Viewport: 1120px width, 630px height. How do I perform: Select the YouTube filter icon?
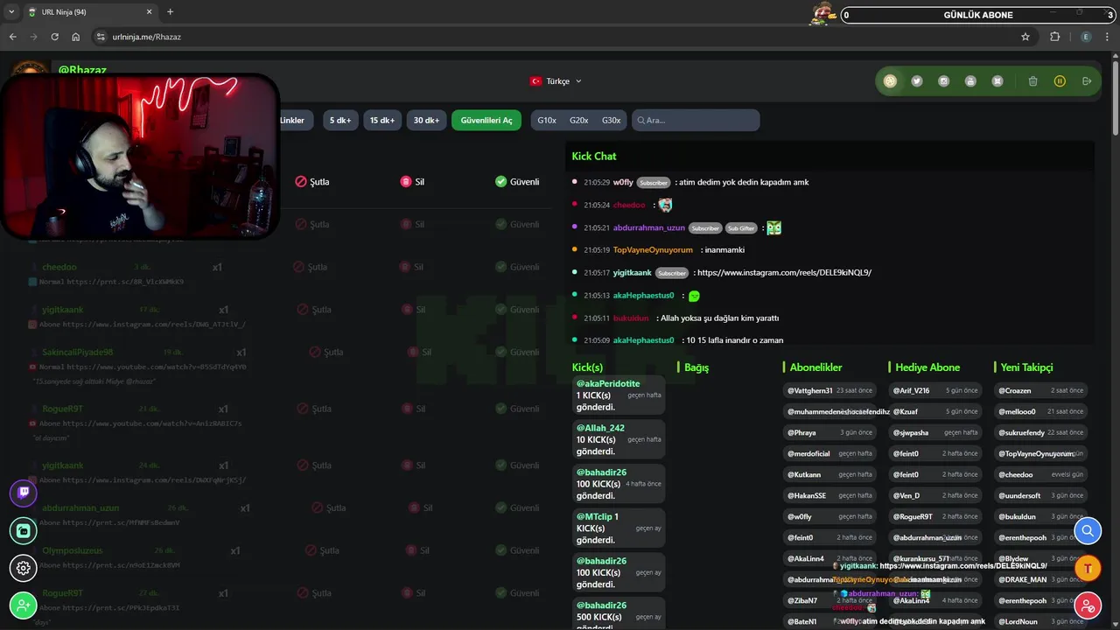click(x=970, y=81)
